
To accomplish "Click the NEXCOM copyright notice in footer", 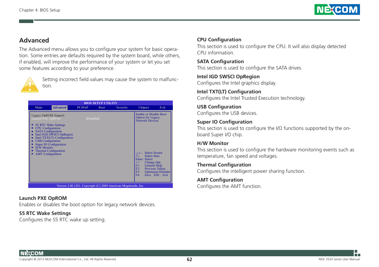I will click(68, 259).
